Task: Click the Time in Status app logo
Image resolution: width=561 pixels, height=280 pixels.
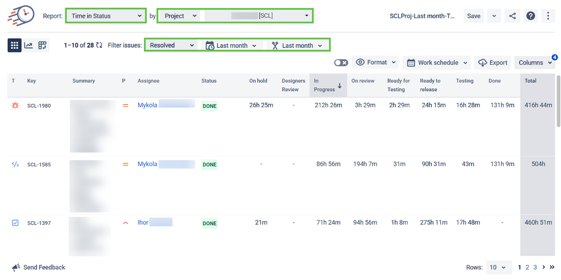Action: [x=21, y=15]
